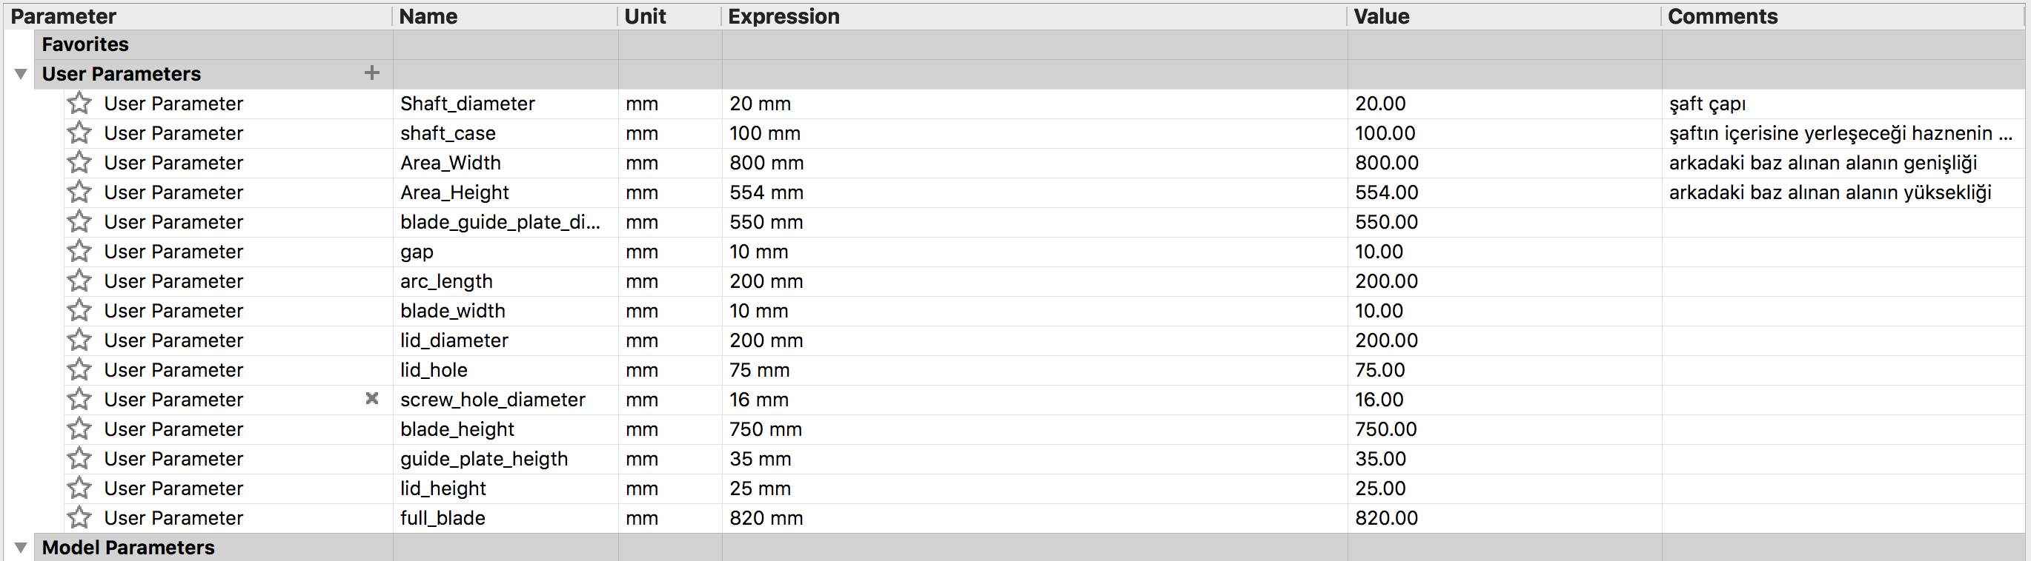Screen dimensions: 2031x561
Task: Sort by the Name column header
Action: point(505,16)
